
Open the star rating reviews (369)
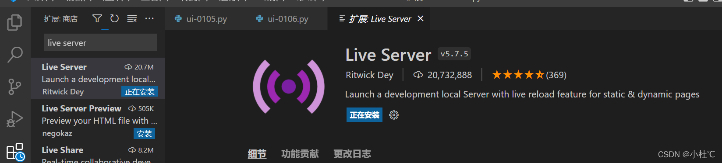tap(529, 75)
